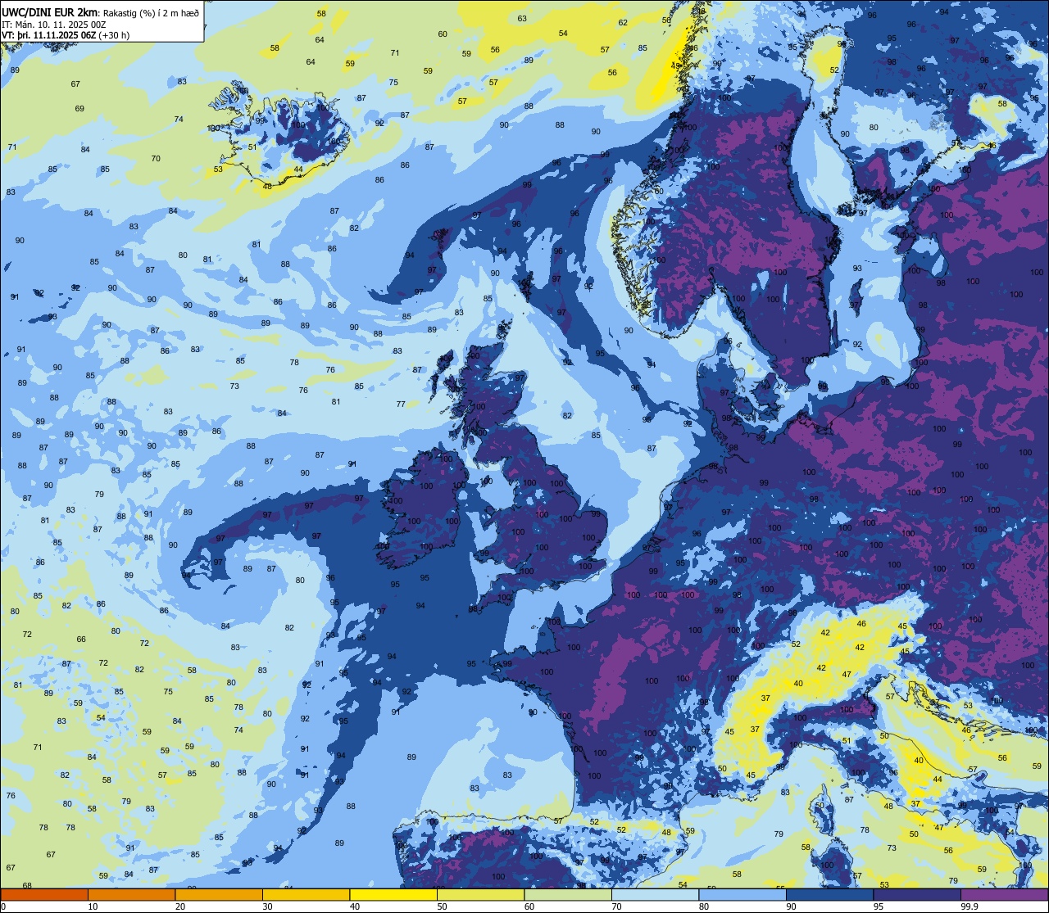
Task: Click the '40' tick label on the legend scale
Action: pyautogui.click(x=355, y=906)
